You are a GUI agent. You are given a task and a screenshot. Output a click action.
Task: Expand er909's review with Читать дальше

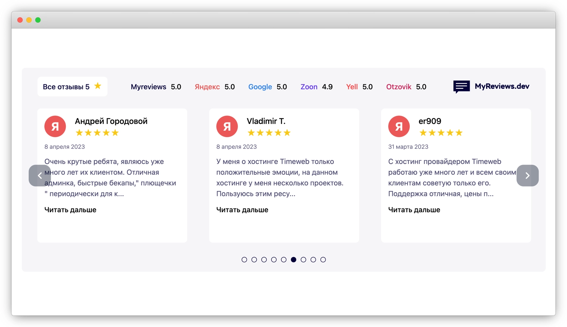pyautogui.click(x=414, y=210)
